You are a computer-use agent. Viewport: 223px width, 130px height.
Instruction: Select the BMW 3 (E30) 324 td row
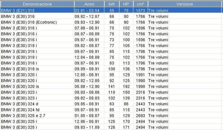(x=111, y=110)
